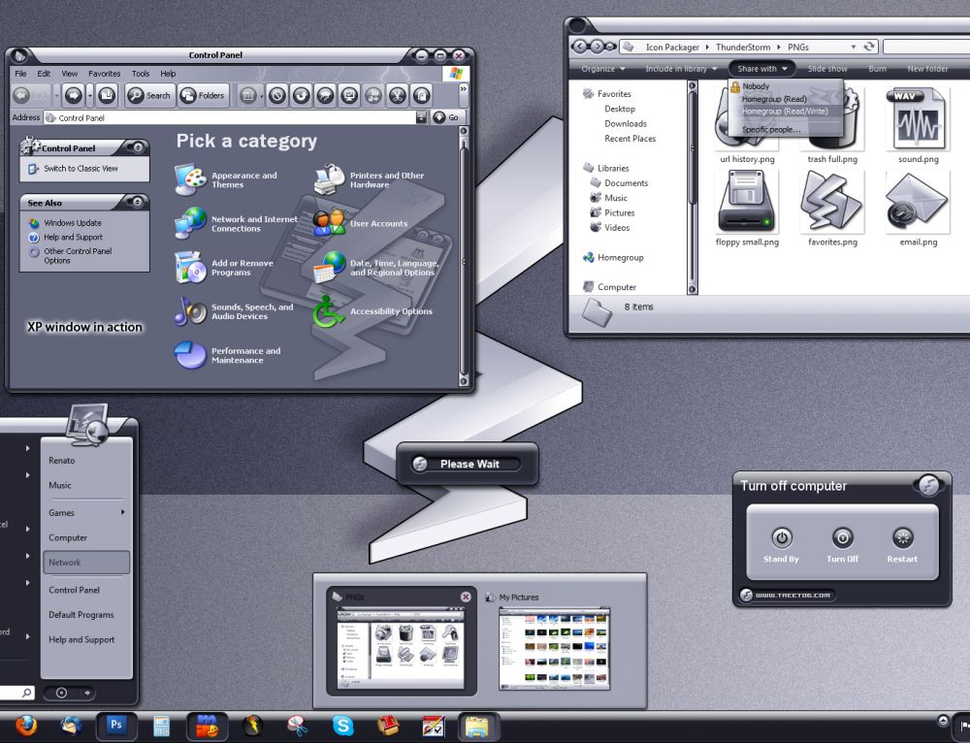
Task: Click the Stand By power button
Action: click(781, 538)
